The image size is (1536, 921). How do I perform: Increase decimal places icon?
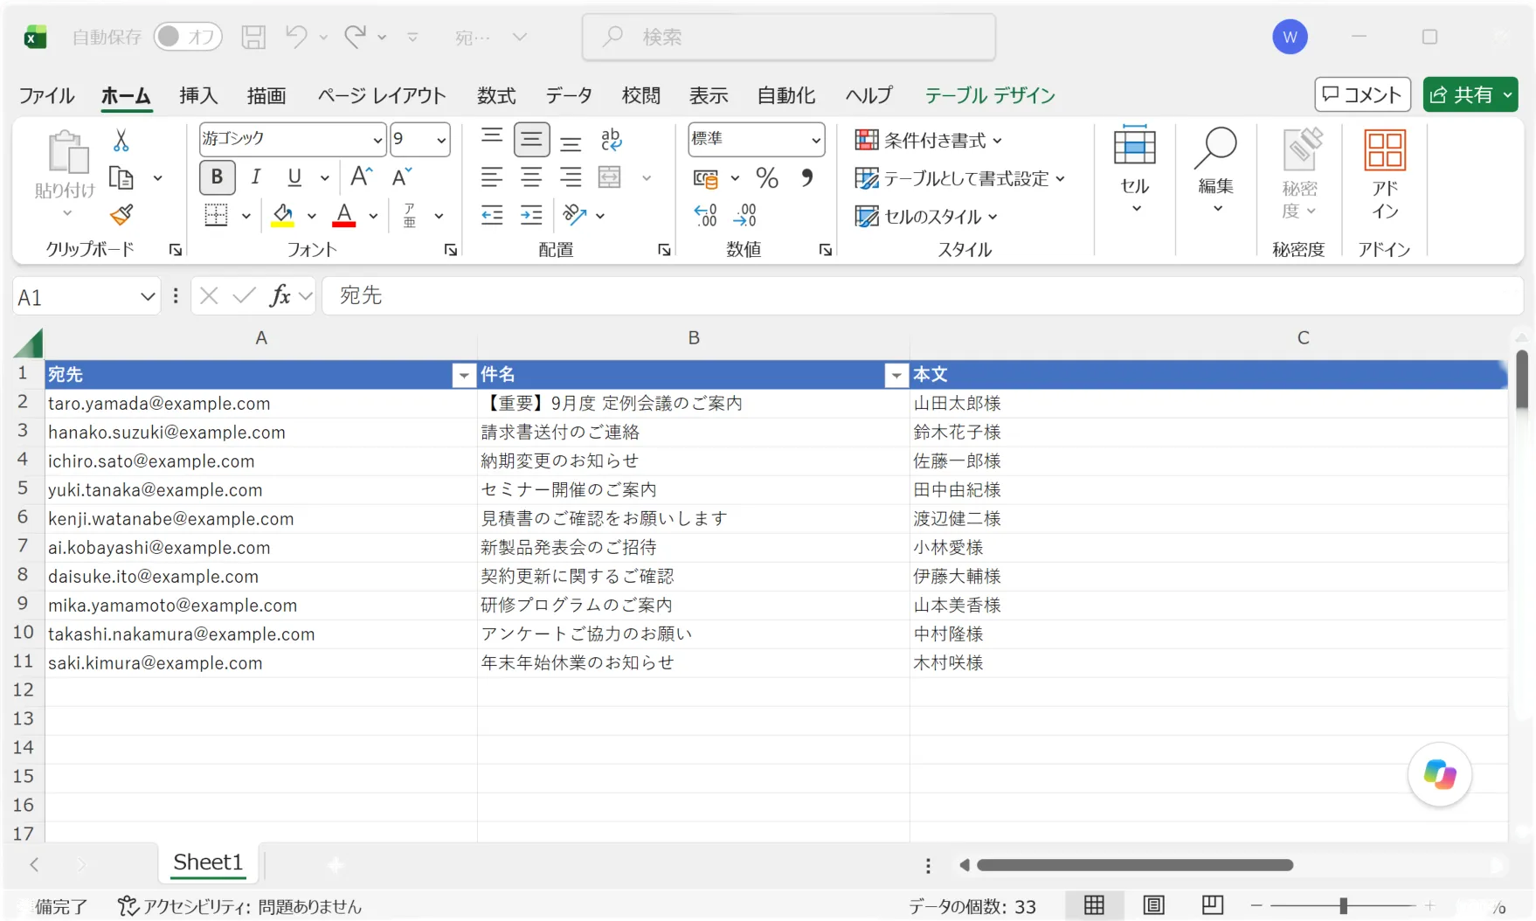(x=705, y=215)
